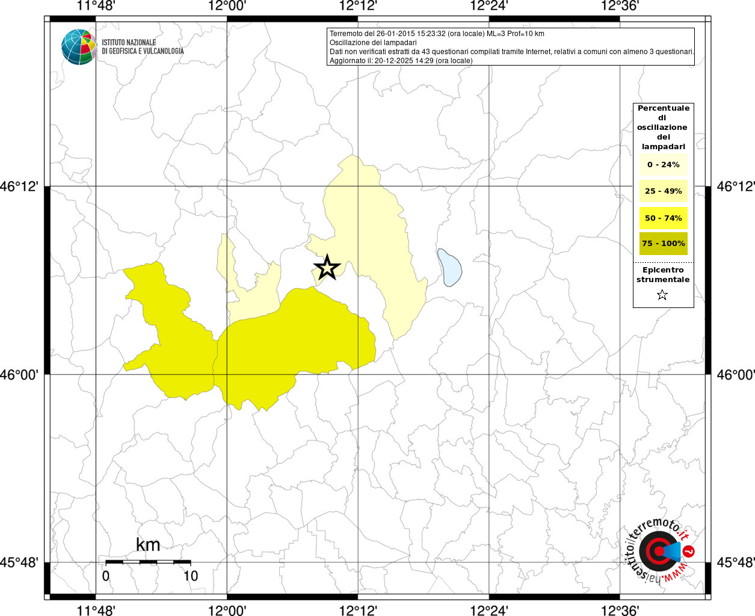Click the scale bar '10' label

click(191, 576)
